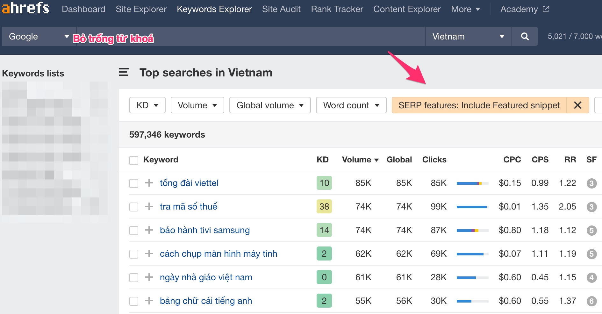Click the keyword search input field

click(251, 36)
